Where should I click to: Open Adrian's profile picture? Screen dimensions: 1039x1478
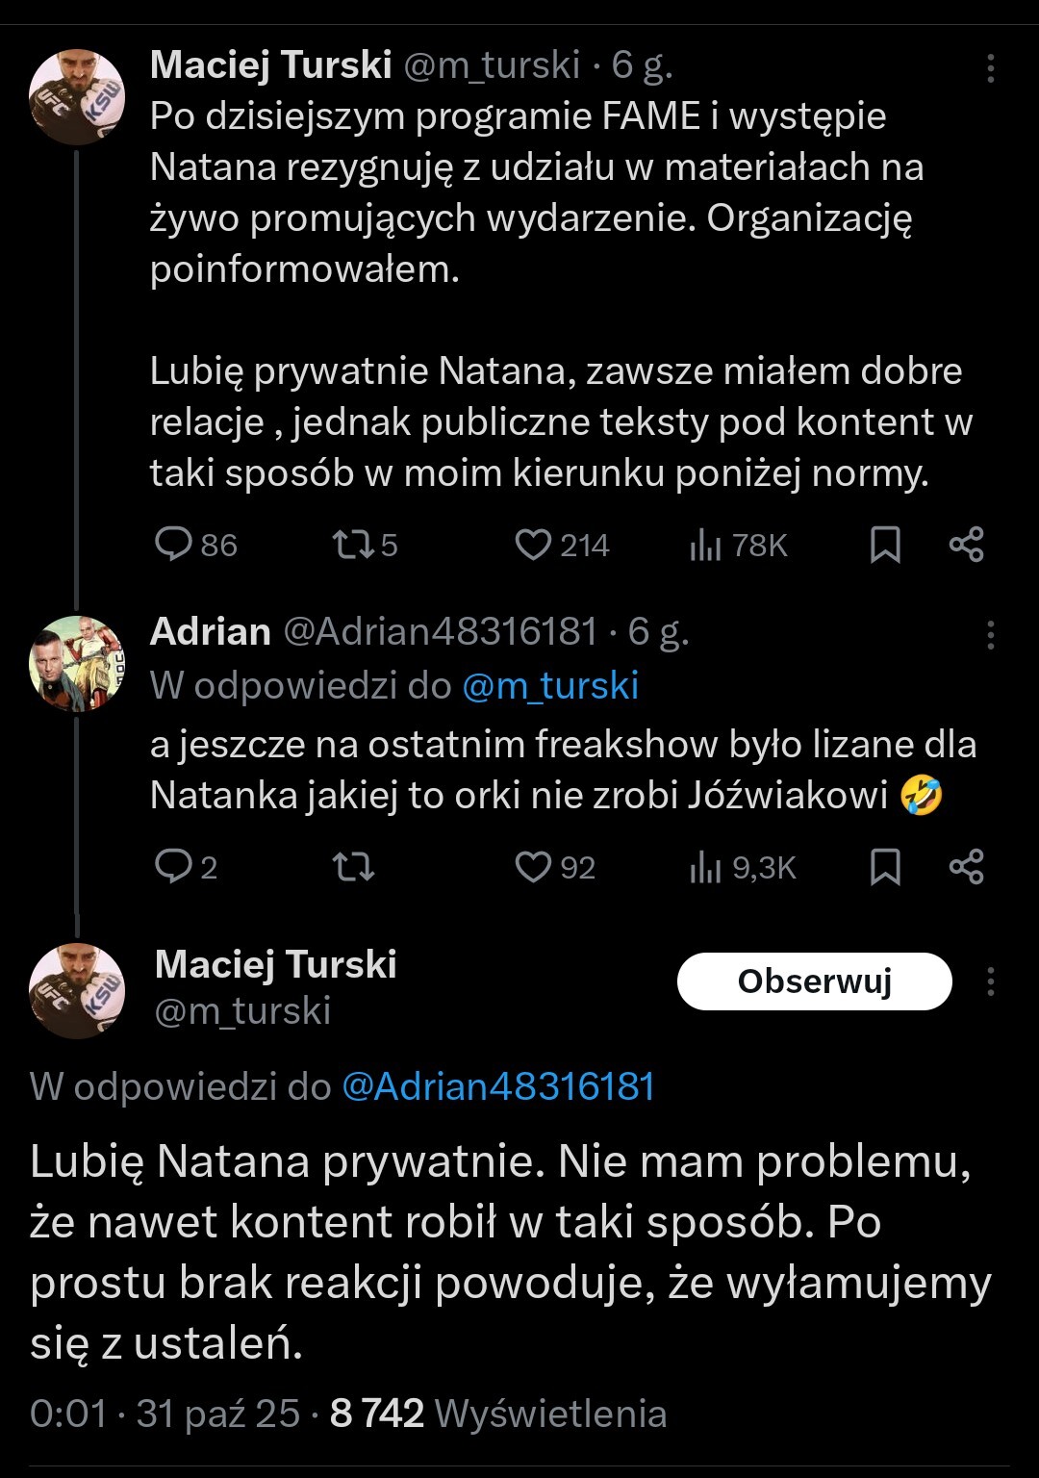click(x=77, y=664)
